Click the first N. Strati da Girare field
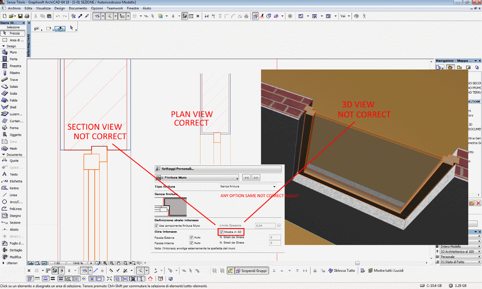 (275, 237)
